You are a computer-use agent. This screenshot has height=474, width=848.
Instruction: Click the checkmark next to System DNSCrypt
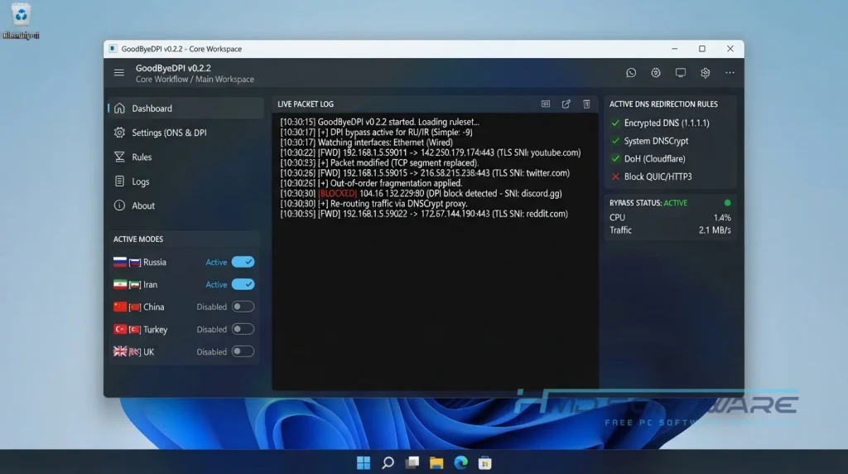(615, 141)
